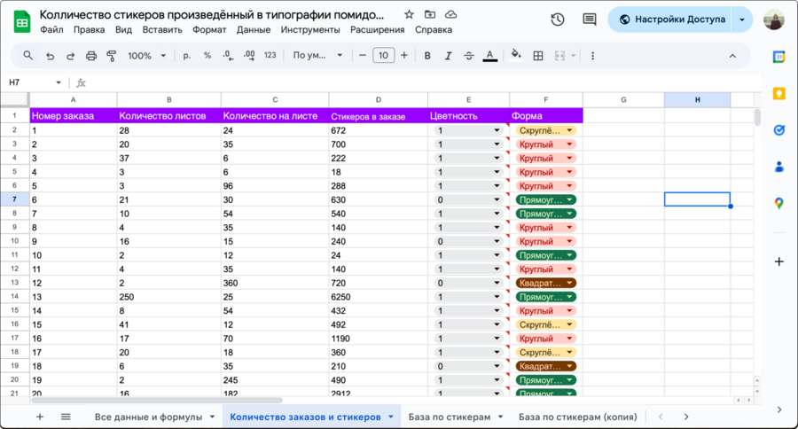Open the Данные menu
This screenshot has width=798, height=429.
254,29
